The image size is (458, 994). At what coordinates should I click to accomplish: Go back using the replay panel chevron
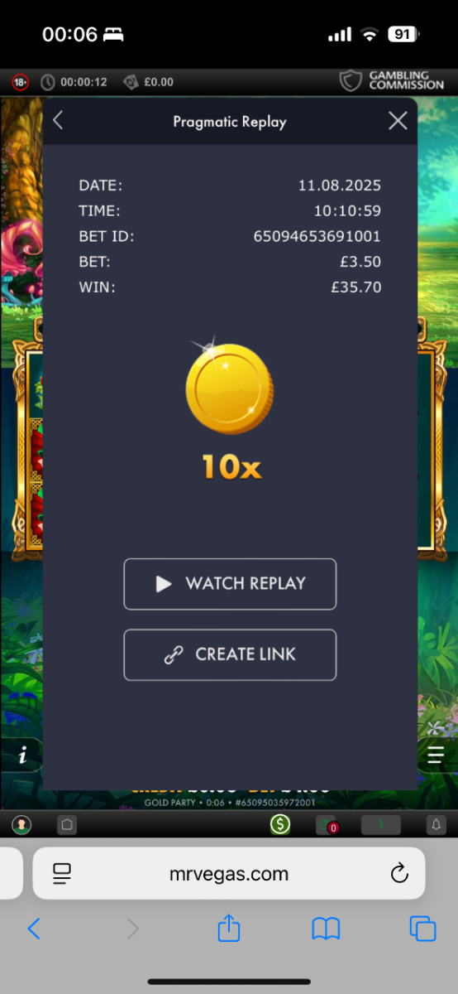click(x=58, y=121)
